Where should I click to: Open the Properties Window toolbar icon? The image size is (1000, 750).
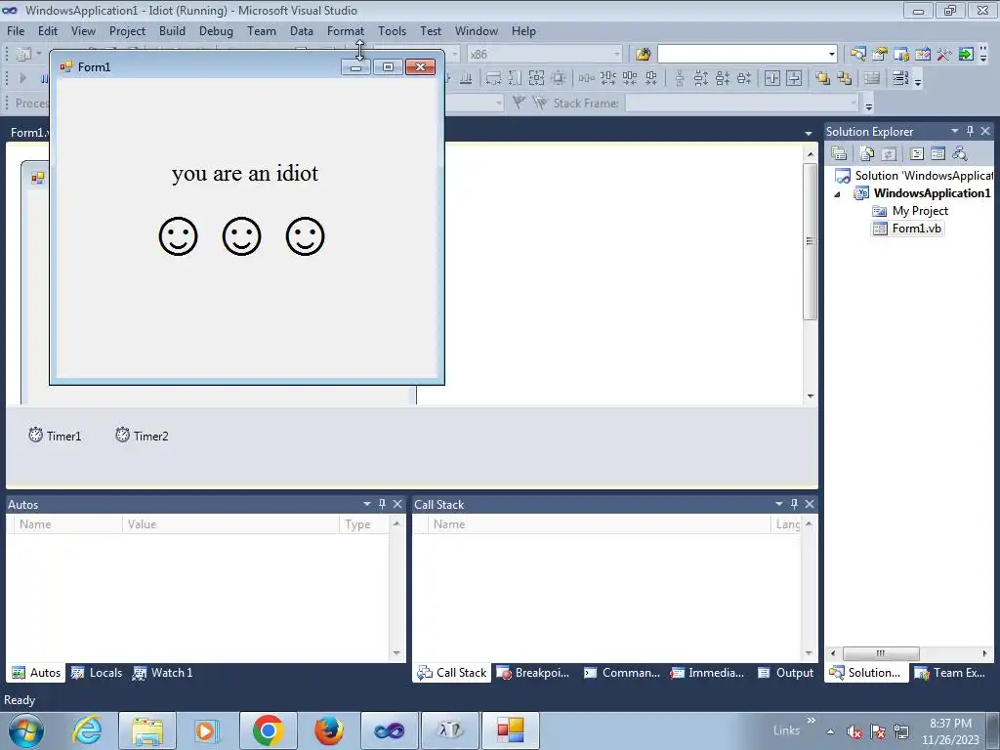tap(880, 55)
